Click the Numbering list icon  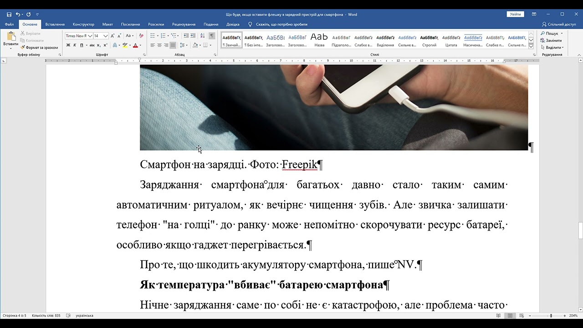tap(163, 36)
